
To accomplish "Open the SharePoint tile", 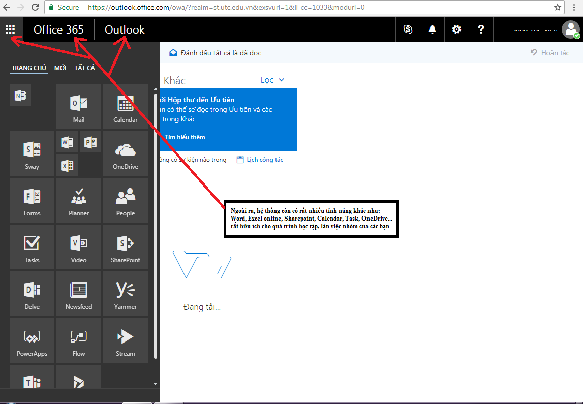I will pyautogui.click(x=126, y=247).
